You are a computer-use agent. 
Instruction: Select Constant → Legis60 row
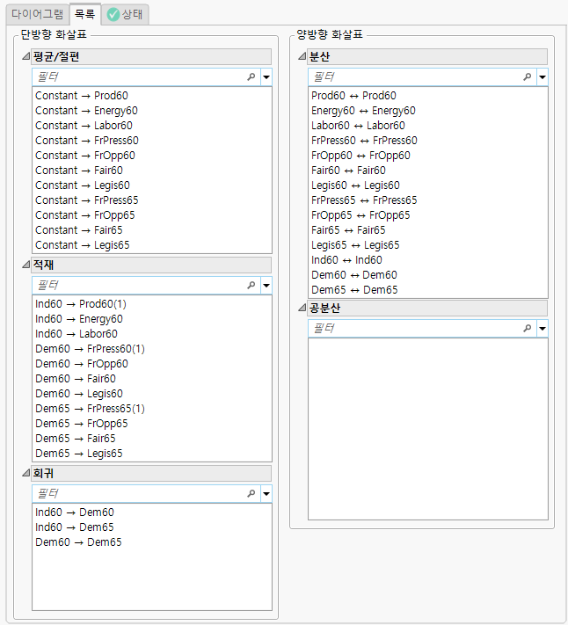point(152,185)
